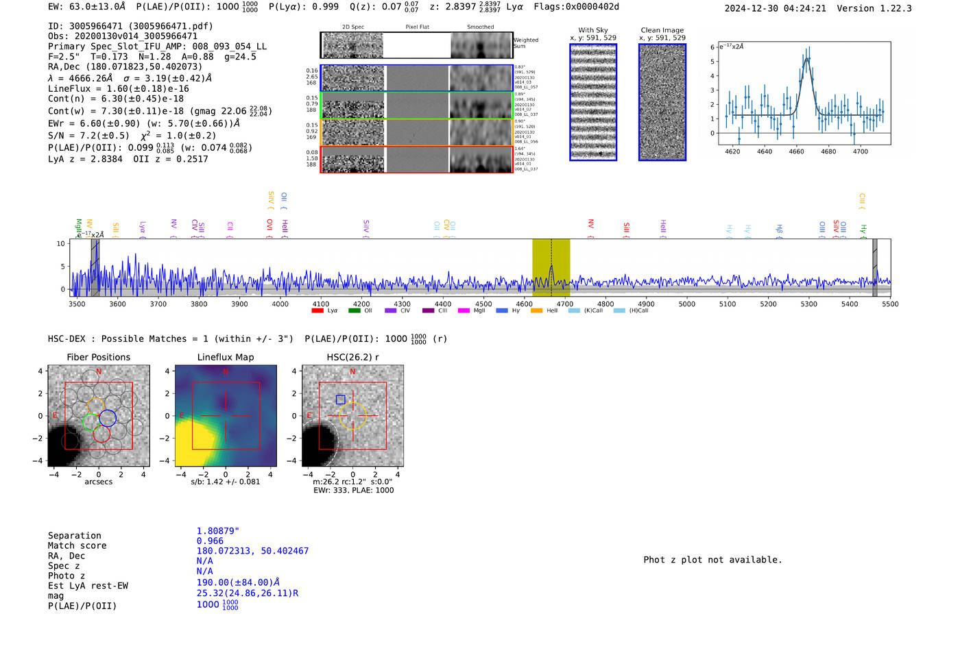
Task: Click the Lineflux Map crosshair center
Action: (226, 416)
